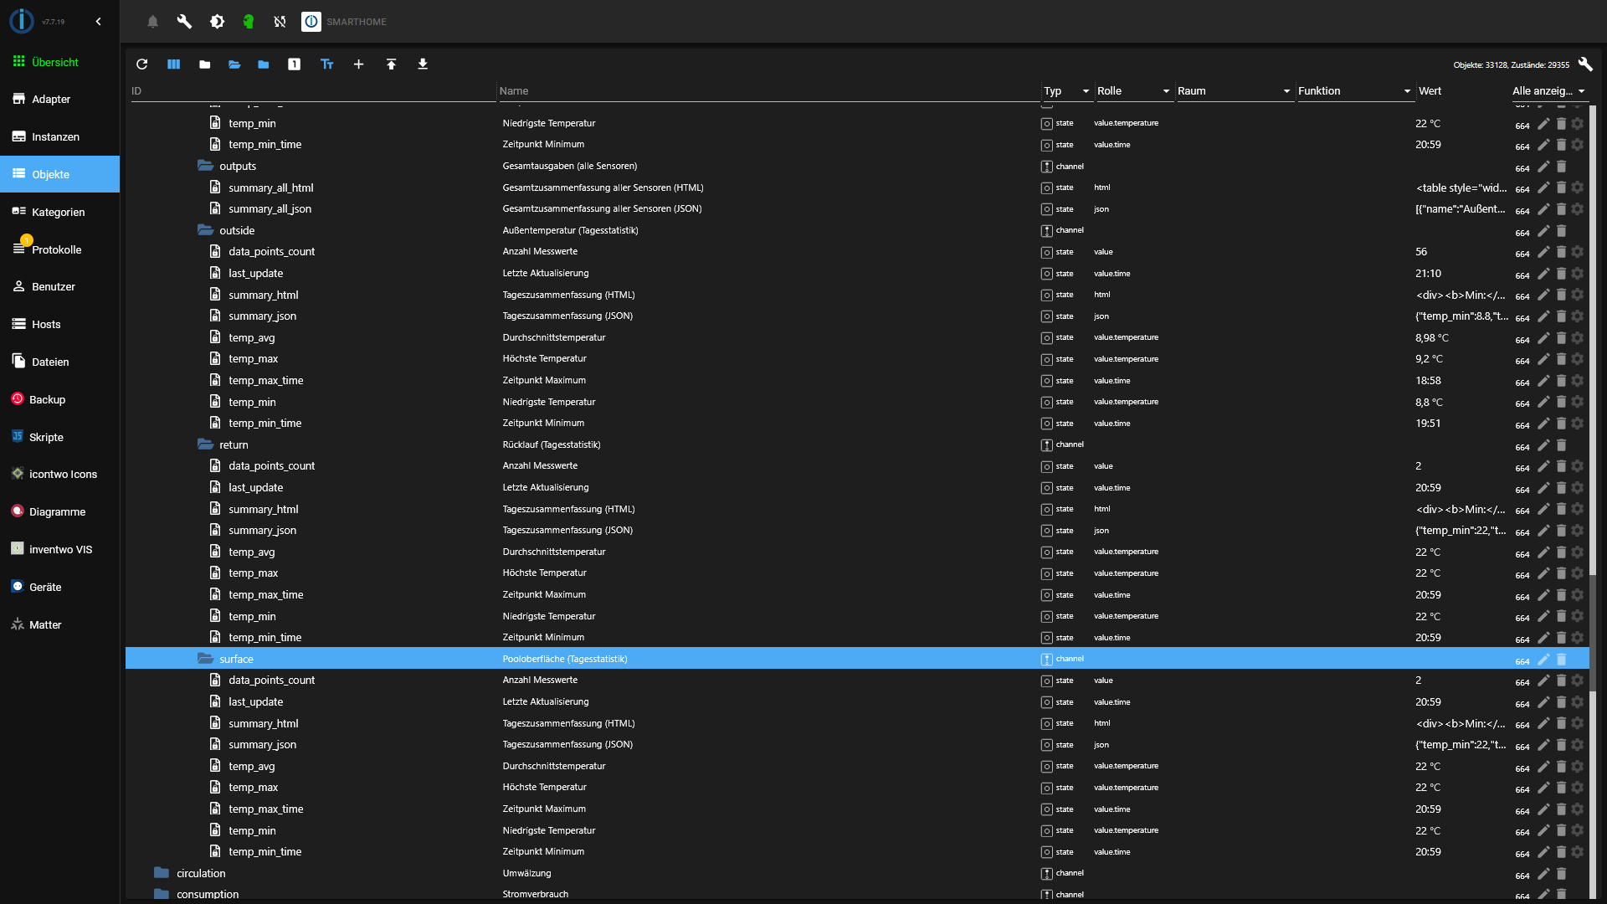The width and height of the screenshot is (1607, 904).
Task: Open the Skripte sidebar menu item
Action: click(46, 437)
